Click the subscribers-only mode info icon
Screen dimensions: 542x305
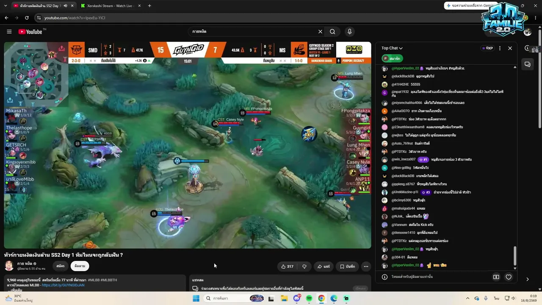tap(384, 277)
